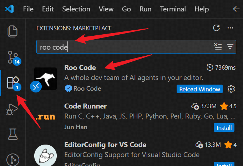
Task: Open the Roo Code manage gear
Action: [x=231, y=89]
